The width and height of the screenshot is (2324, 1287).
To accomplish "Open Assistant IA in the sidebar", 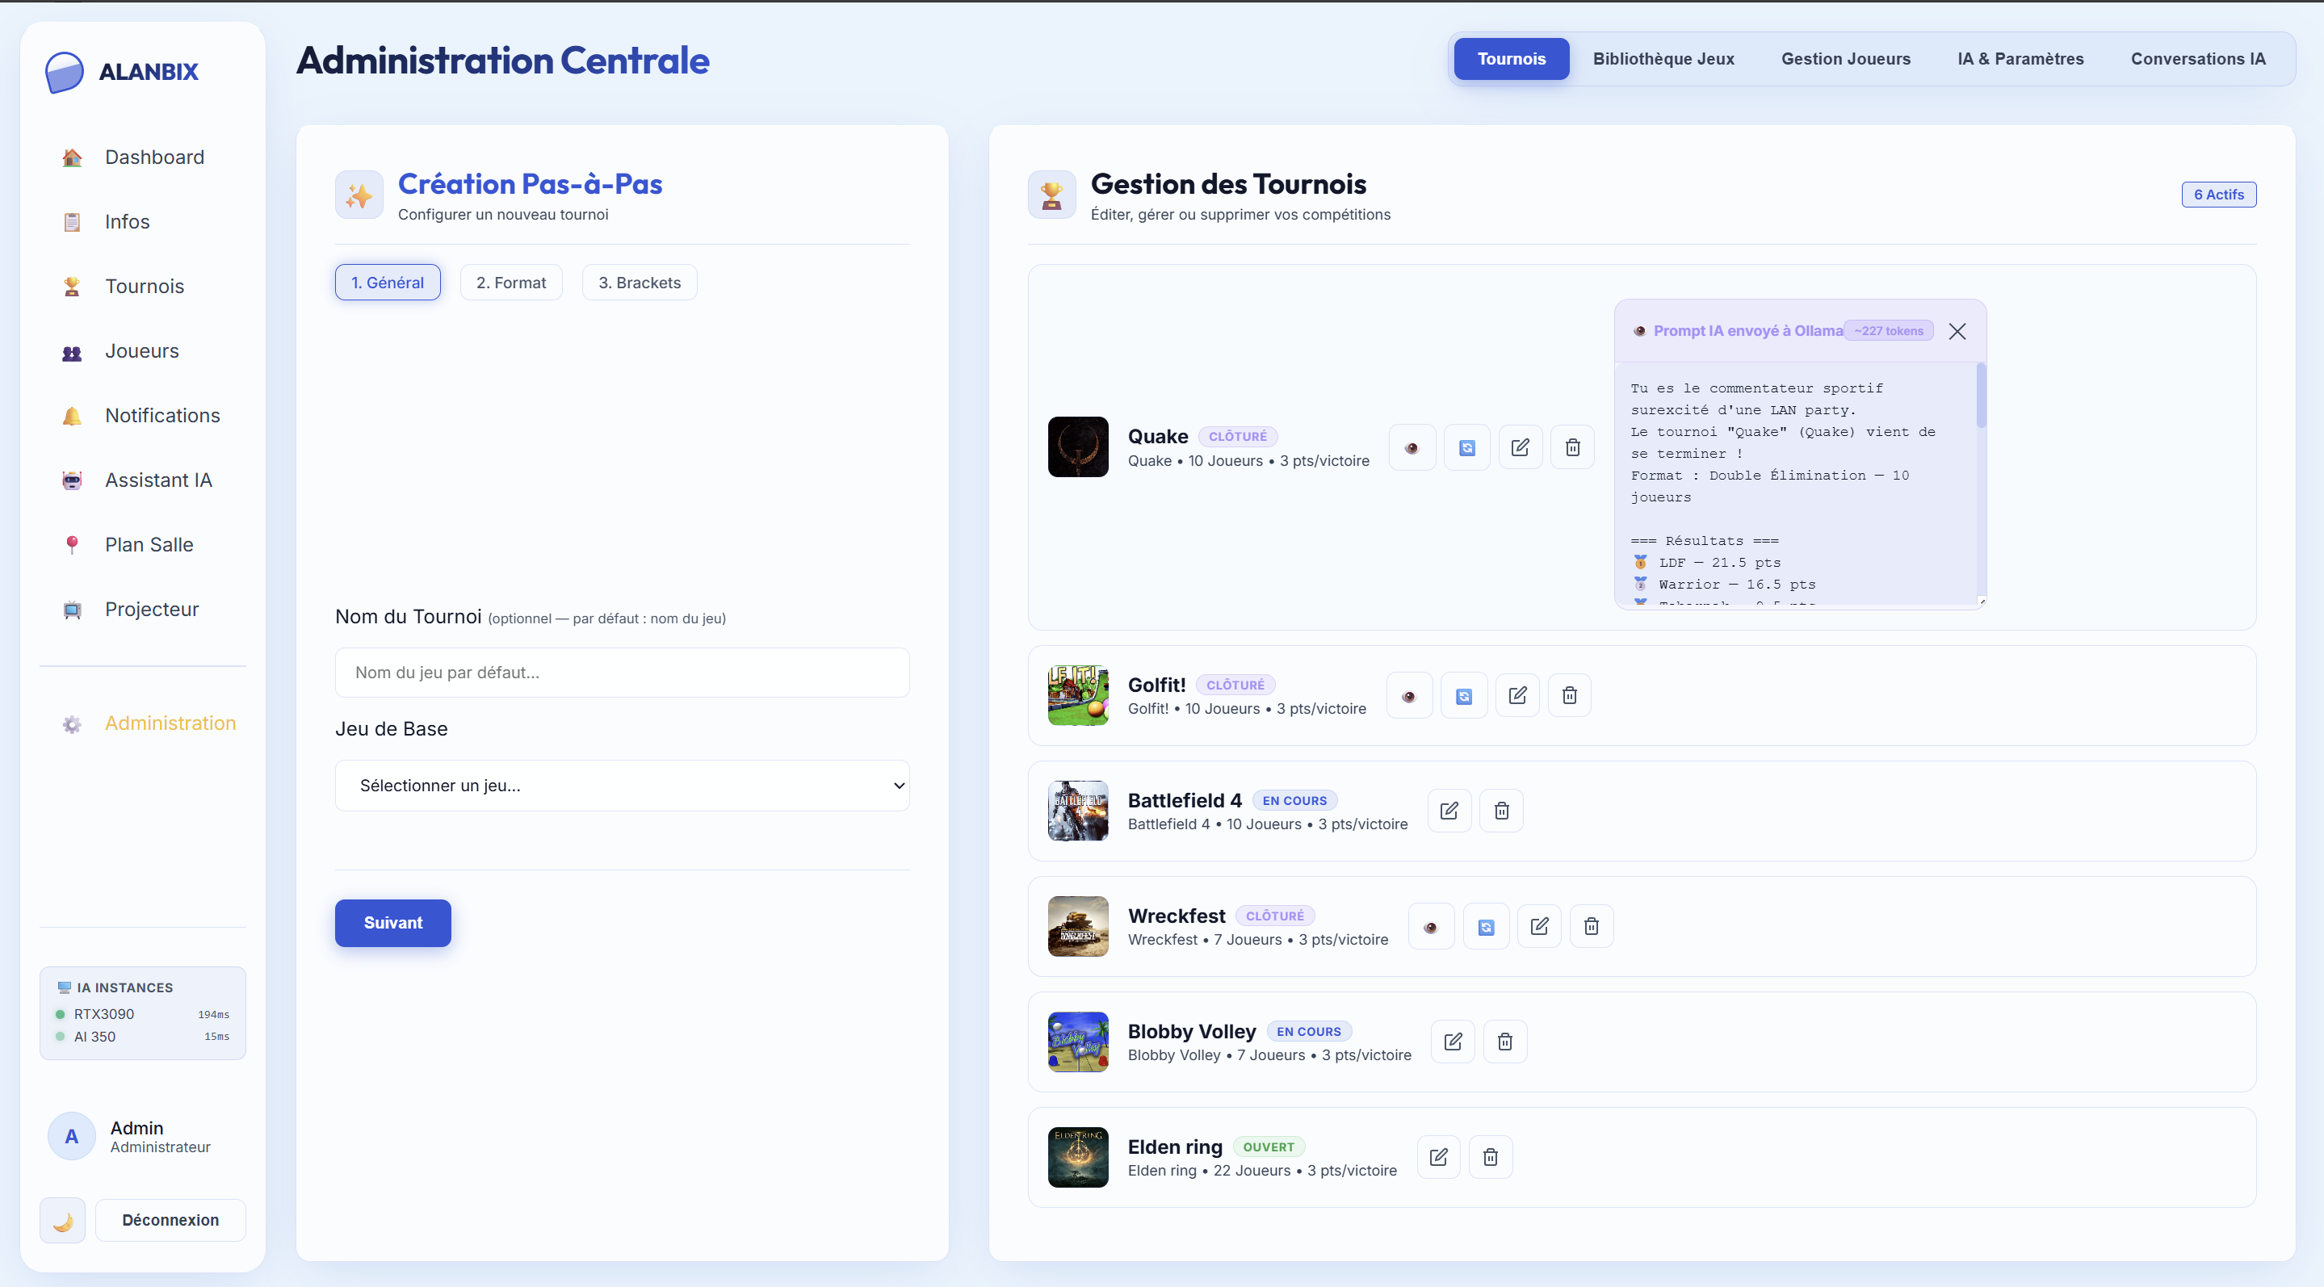I will [x=143, y=480].
